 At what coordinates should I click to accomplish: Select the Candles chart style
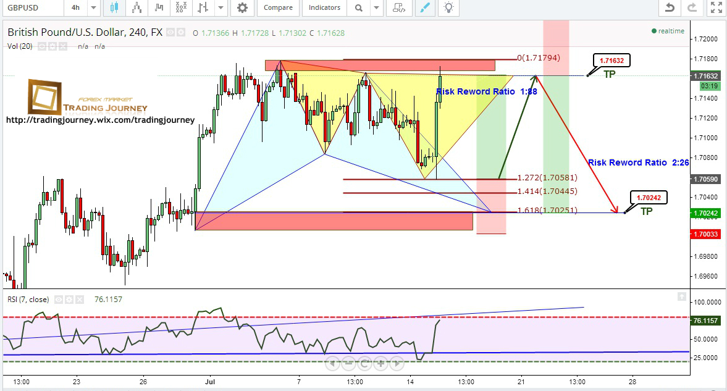(x=114, y=7)
